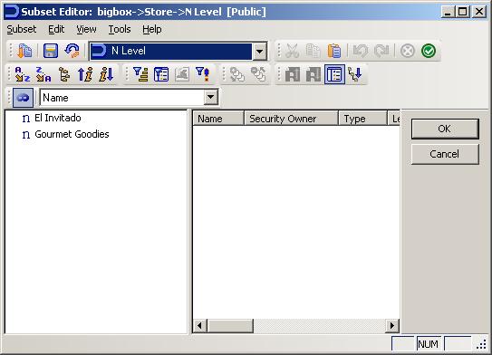Image resolution: width=492 pixels, height=355 pixels.
Task: Sort elements ascending A to Z
Action: (23, 74)
